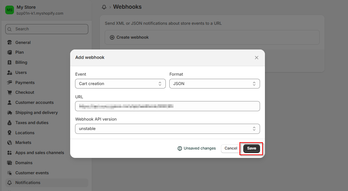Open the Webhook API version dropdown
This screenshot has width=348, height=191.
click(x=167, y=129)
